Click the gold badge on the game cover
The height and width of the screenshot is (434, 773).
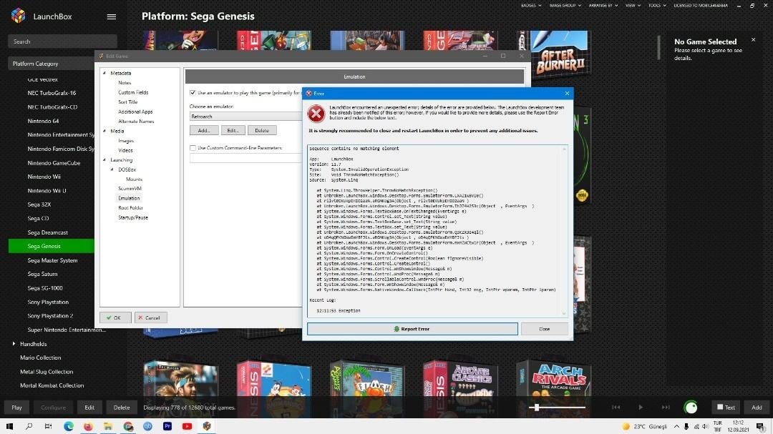582,196
